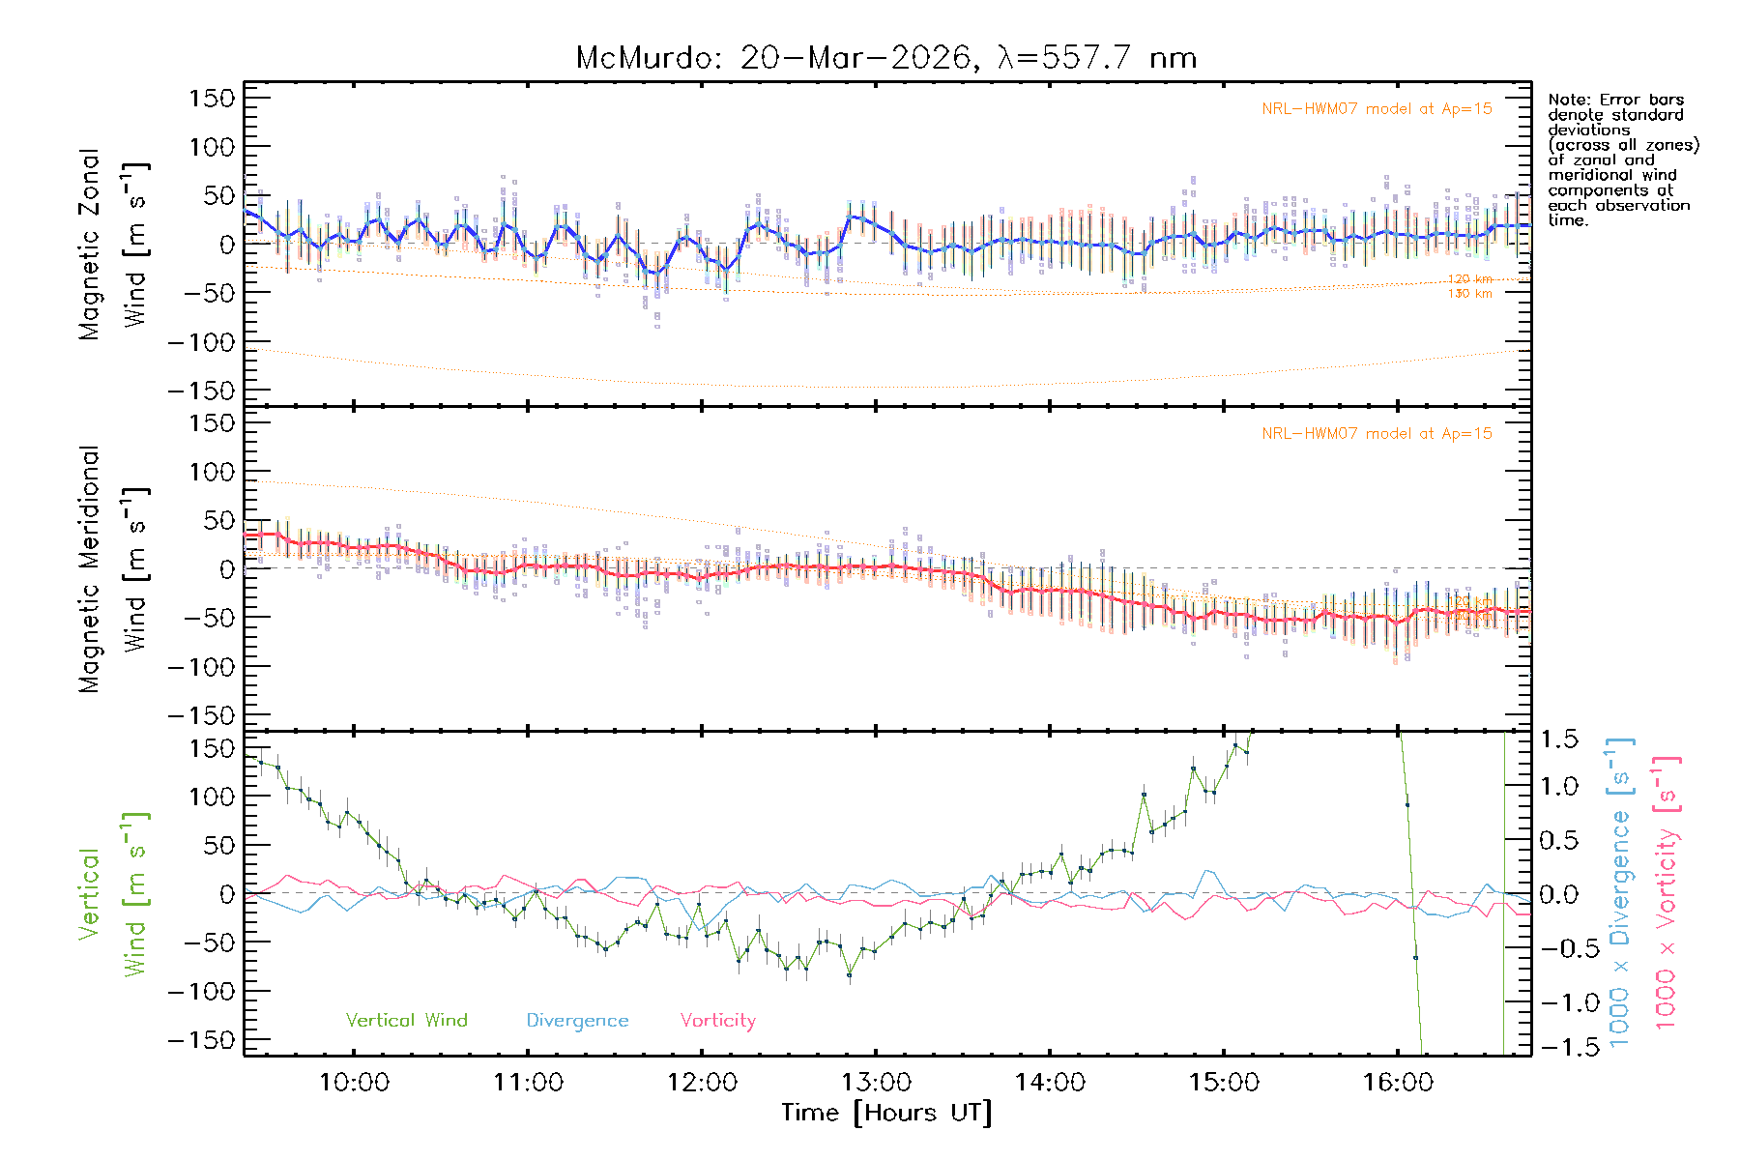Click the Time [Hours UT] axis title
Screen dimensions: 1740x1160
(886, 1114)
